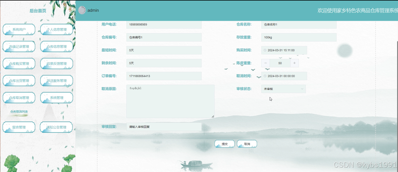This screenshot has width=398, height=172.
Task: Click the page vertical scrollbar
Action: [x=397, y=107]
